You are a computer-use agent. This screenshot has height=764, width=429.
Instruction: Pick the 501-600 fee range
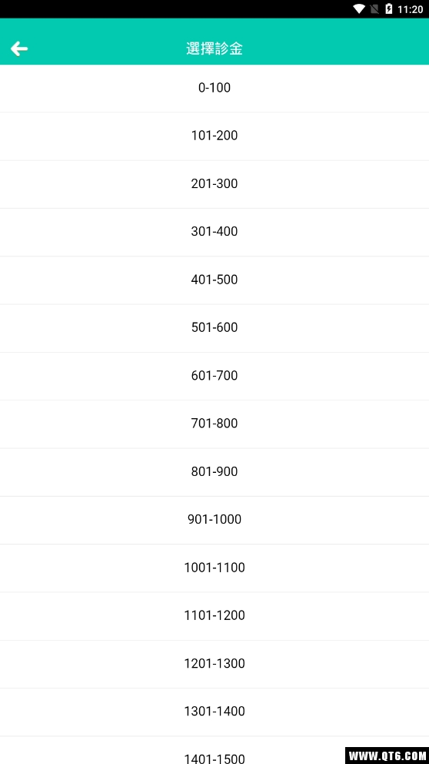(214, 328)
